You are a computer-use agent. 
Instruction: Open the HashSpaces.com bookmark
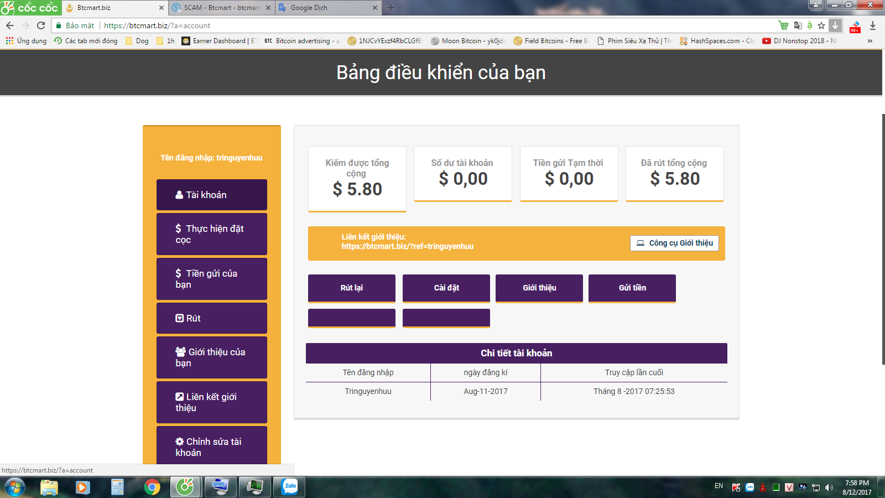click(717, 41)
